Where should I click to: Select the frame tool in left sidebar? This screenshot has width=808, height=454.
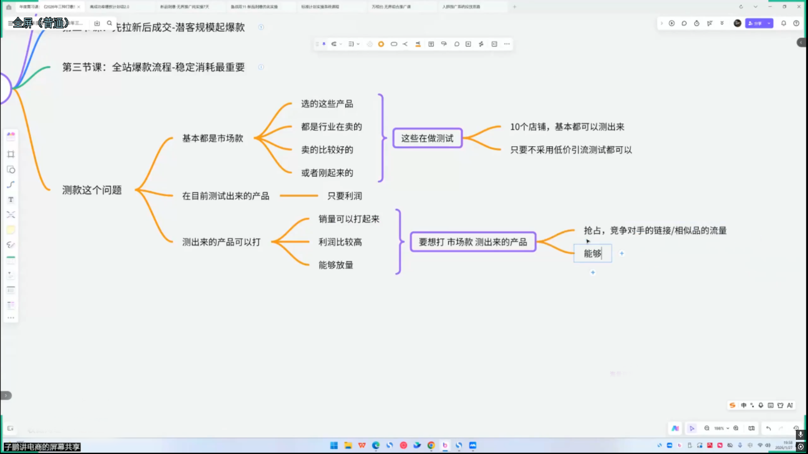point(11,154)
